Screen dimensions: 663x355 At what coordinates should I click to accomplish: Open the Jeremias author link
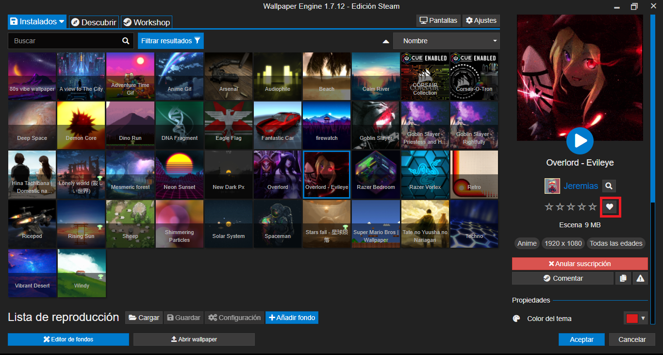point(580,186)
